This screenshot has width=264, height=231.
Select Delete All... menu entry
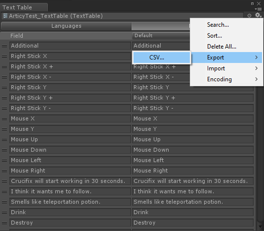226,47
